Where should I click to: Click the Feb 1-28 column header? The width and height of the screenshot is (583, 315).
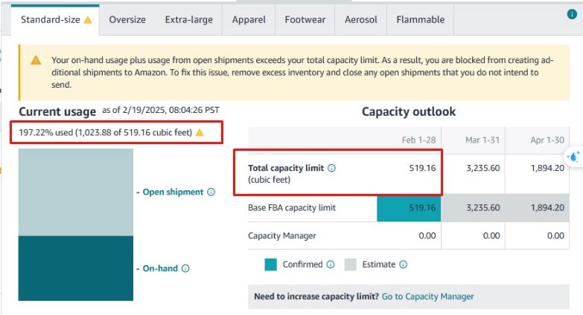(x=418, y=140)
